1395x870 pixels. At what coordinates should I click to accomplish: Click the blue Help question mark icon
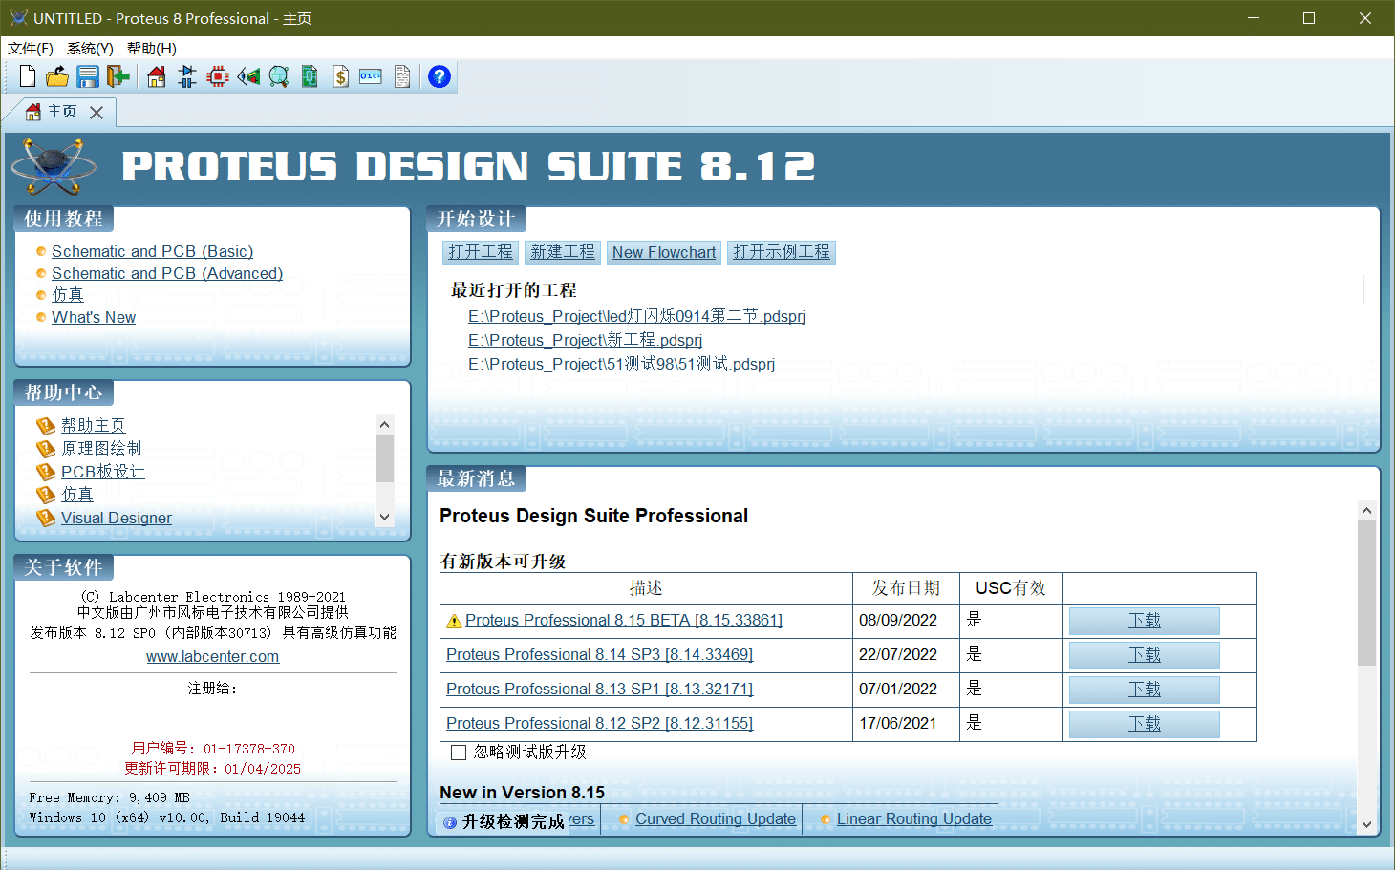coord(440,76)
